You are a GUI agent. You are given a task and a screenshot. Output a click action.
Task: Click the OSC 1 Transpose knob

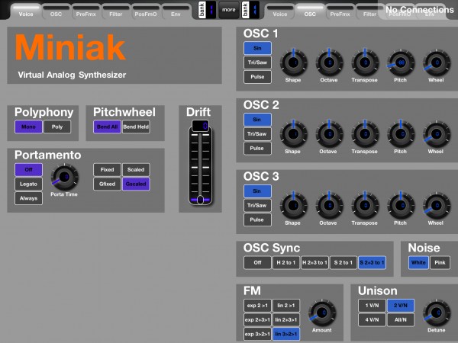tap(365, 63)
